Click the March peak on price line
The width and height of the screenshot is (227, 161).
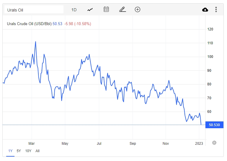[35, 42]
